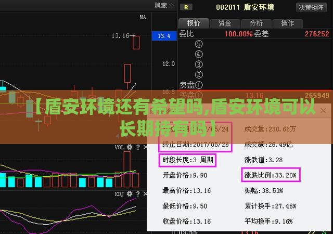Open KDJ indicator help question mark

[138, 193]
